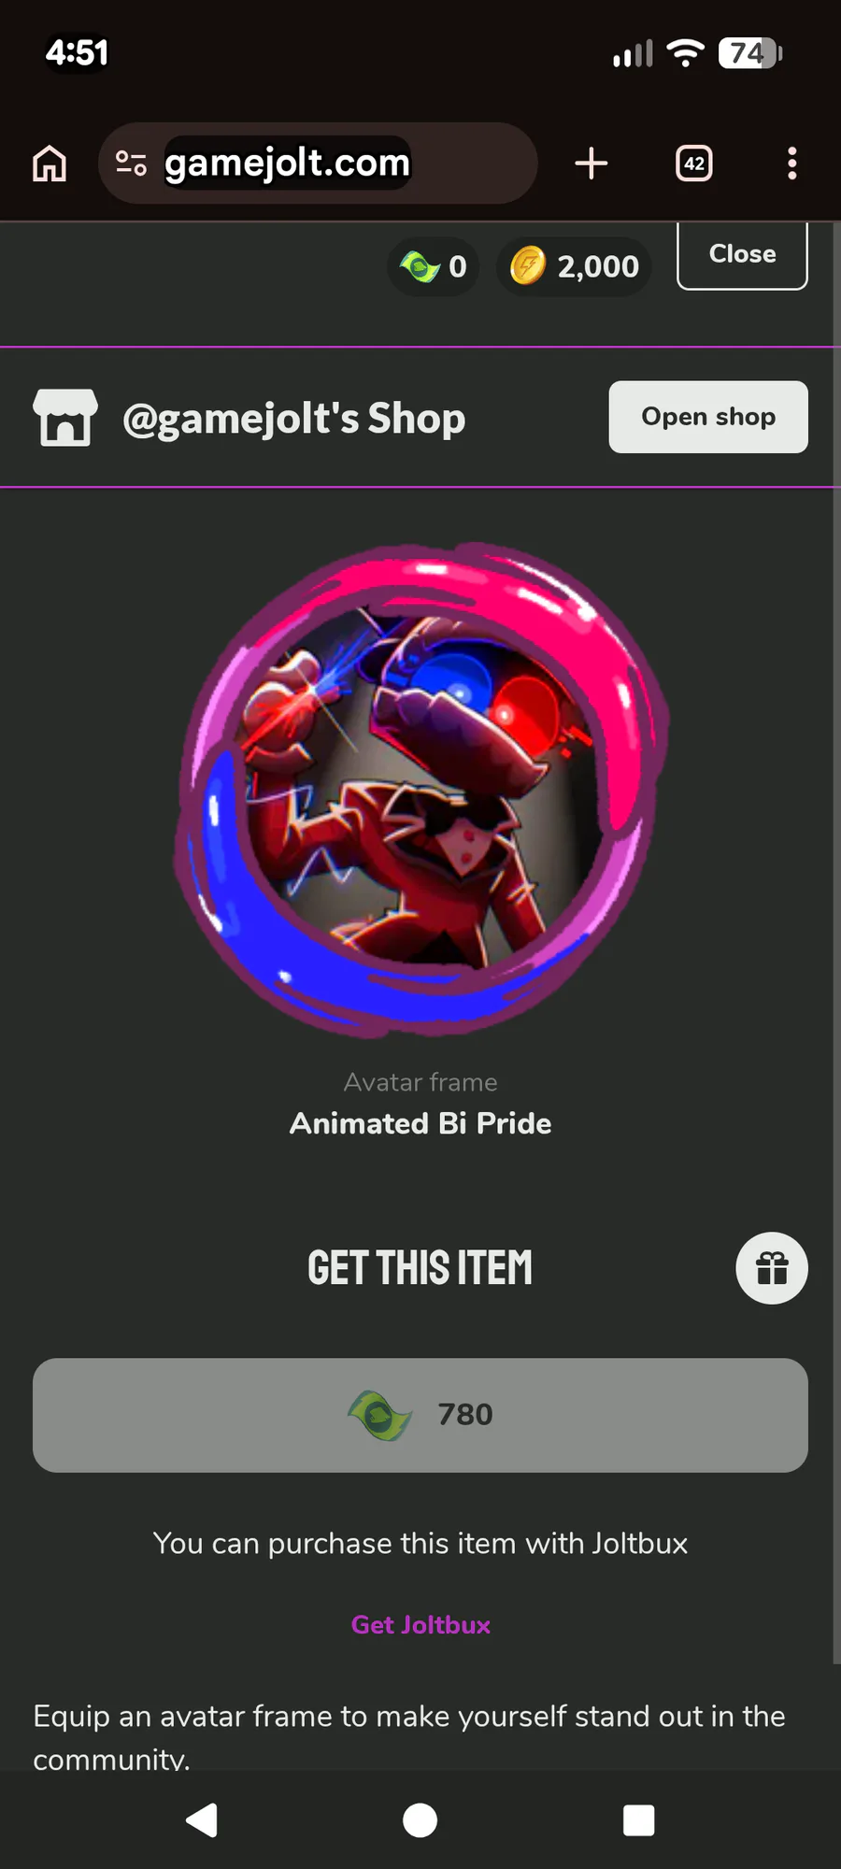
Task: Buy the item for 780 Joltbux
Action: point(420,1415)
